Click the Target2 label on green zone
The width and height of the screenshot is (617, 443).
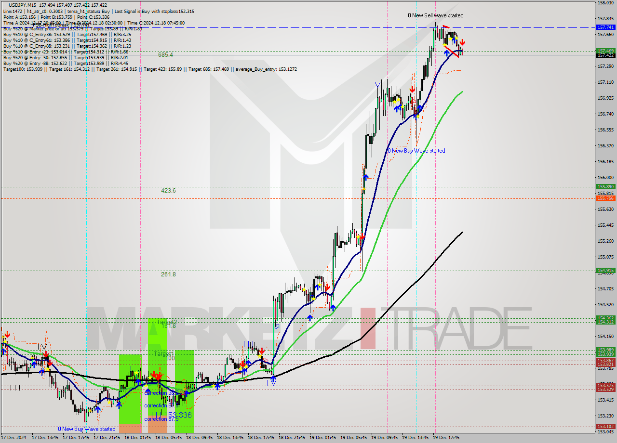tap(167, 322)
